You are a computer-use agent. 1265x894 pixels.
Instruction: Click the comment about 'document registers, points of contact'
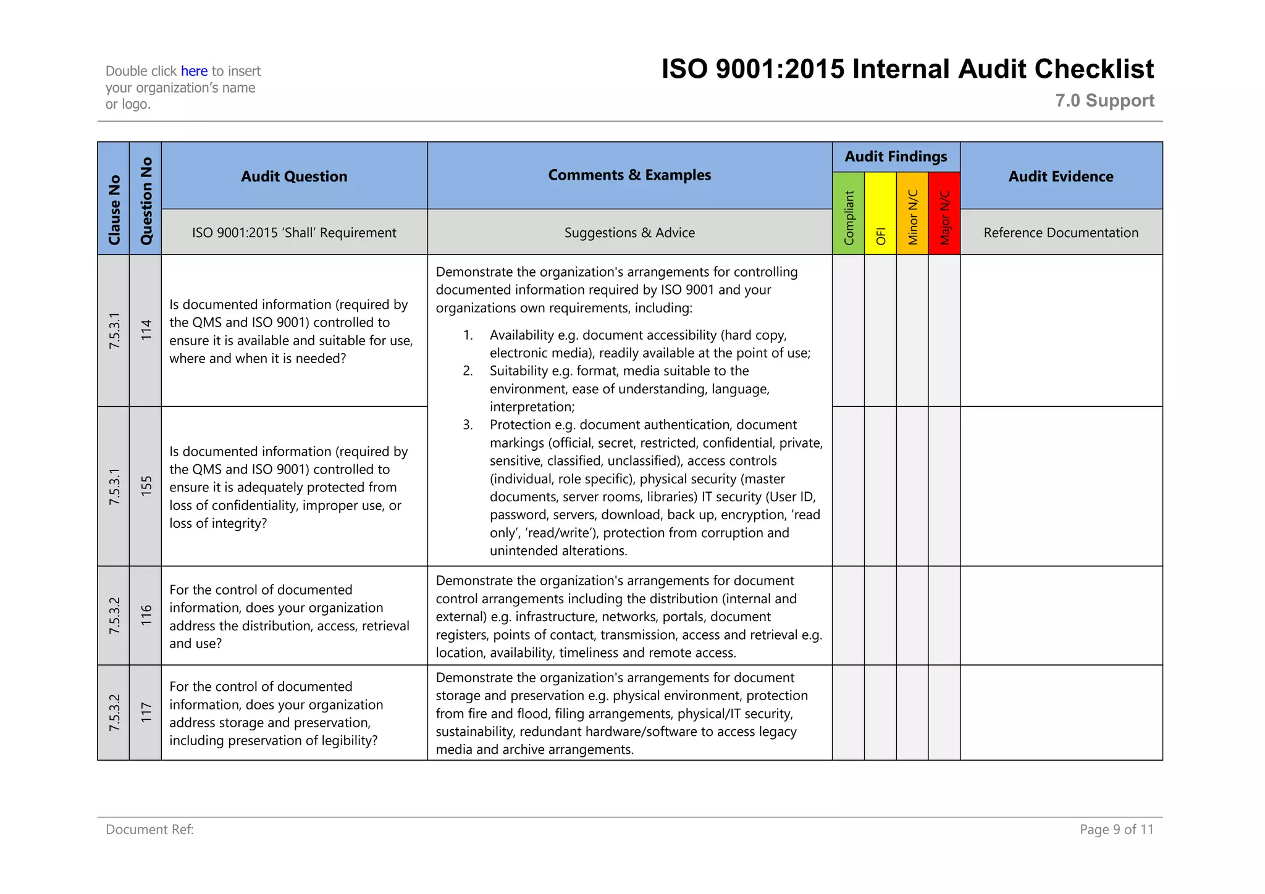pyautogui.click(x=629, y=616)
